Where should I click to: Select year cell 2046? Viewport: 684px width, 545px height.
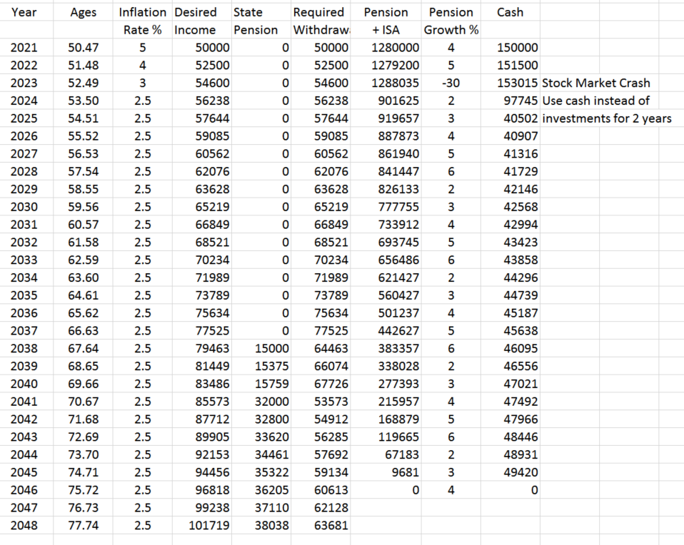coord(27,490)
